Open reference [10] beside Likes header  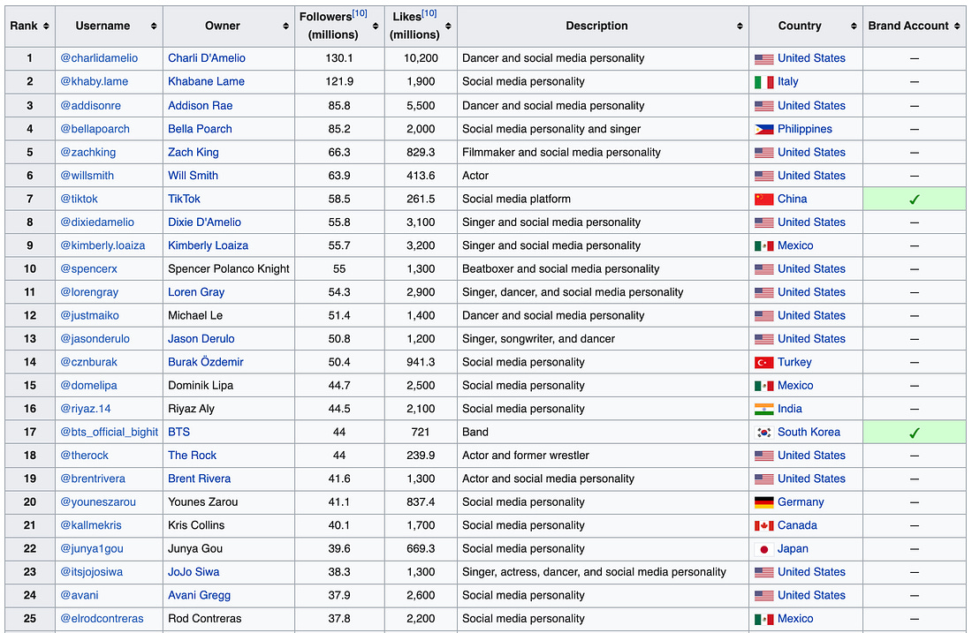coord(429,13)
